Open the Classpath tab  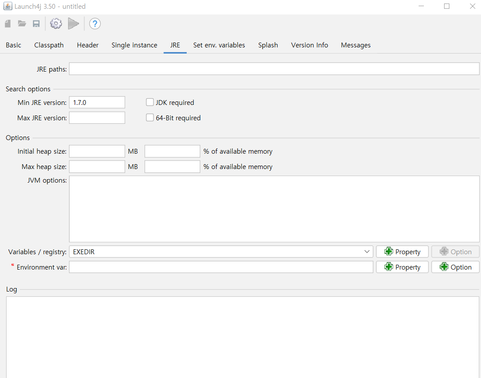(49, 45)
